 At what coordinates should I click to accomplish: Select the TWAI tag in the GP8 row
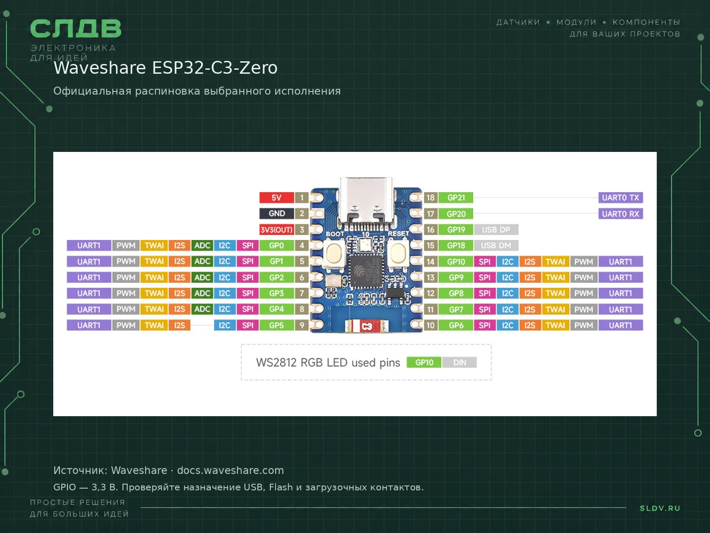tap(555, 293)
